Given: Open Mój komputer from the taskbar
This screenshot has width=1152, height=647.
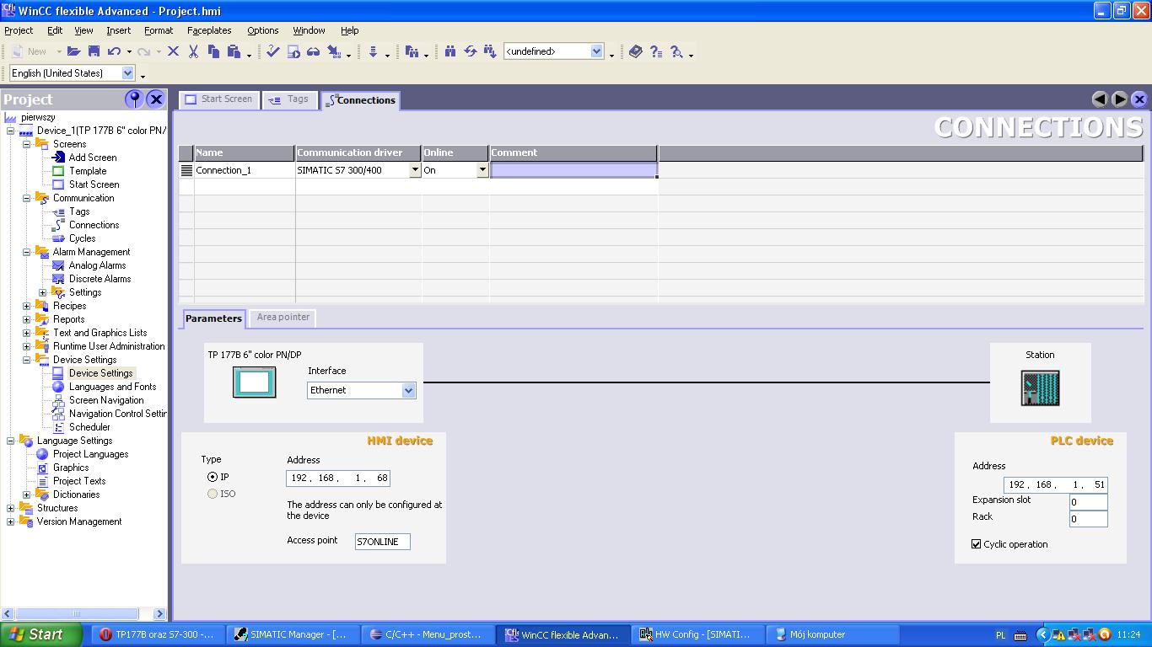Looking at the screenshot, I should pyautogui.click(x=832, y=634).
